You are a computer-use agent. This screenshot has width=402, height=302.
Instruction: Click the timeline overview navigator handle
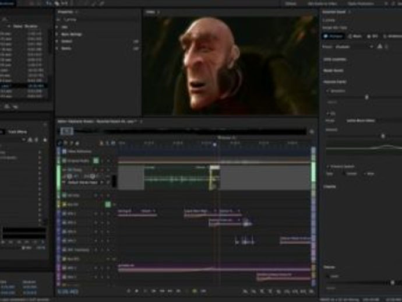67,131
